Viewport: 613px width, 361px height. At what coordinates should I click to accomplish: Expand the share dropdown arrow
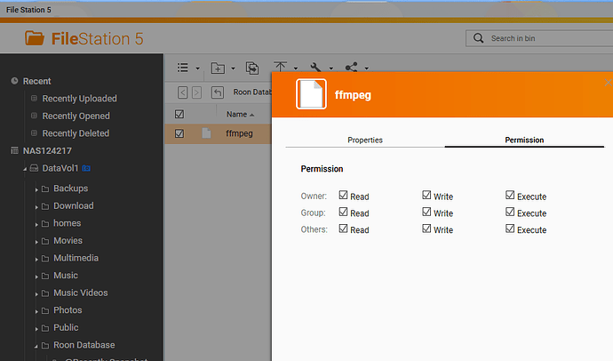pos(366,68)
